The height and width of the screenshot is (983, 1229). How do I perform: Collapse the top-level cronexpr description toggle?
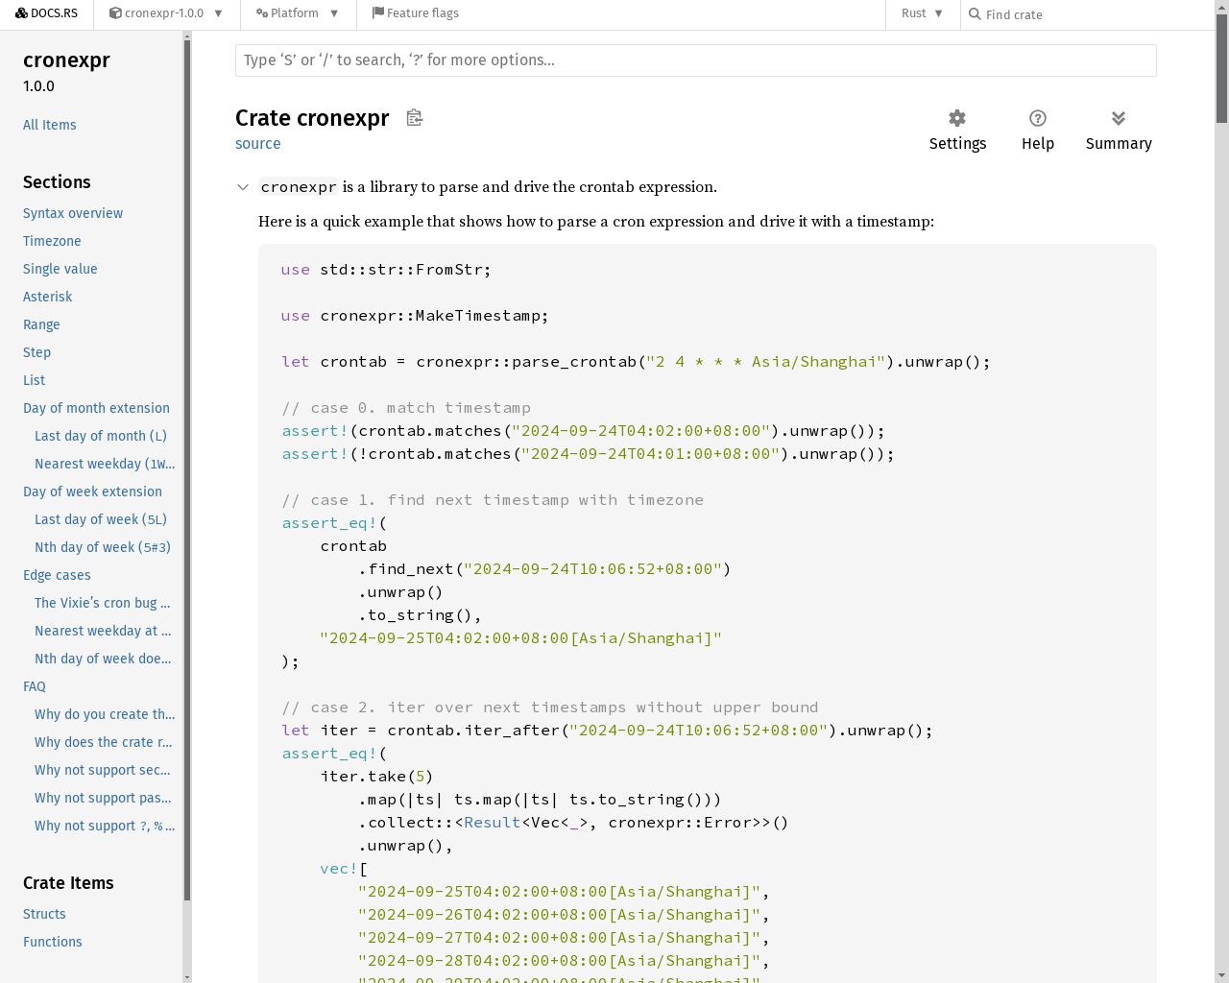pos(243,187)
